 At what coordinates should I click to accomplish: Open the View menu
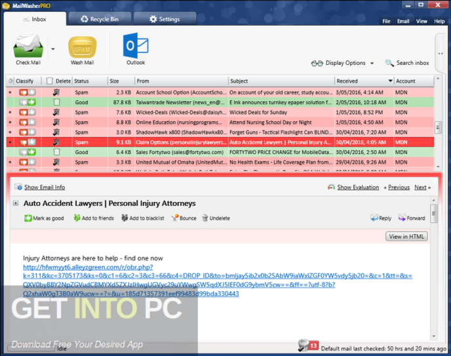click(422, 21)
